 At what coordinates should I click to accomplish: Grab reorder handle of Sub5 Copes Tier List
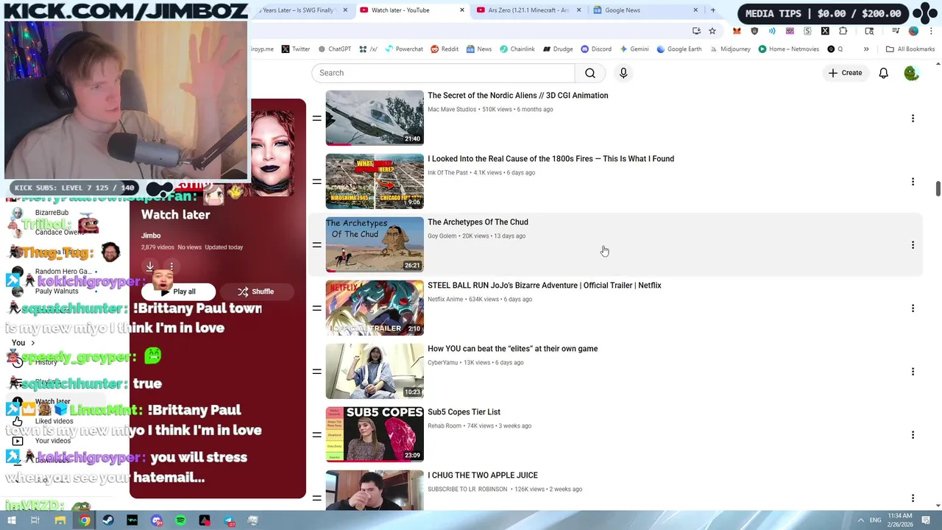point(316,435)
